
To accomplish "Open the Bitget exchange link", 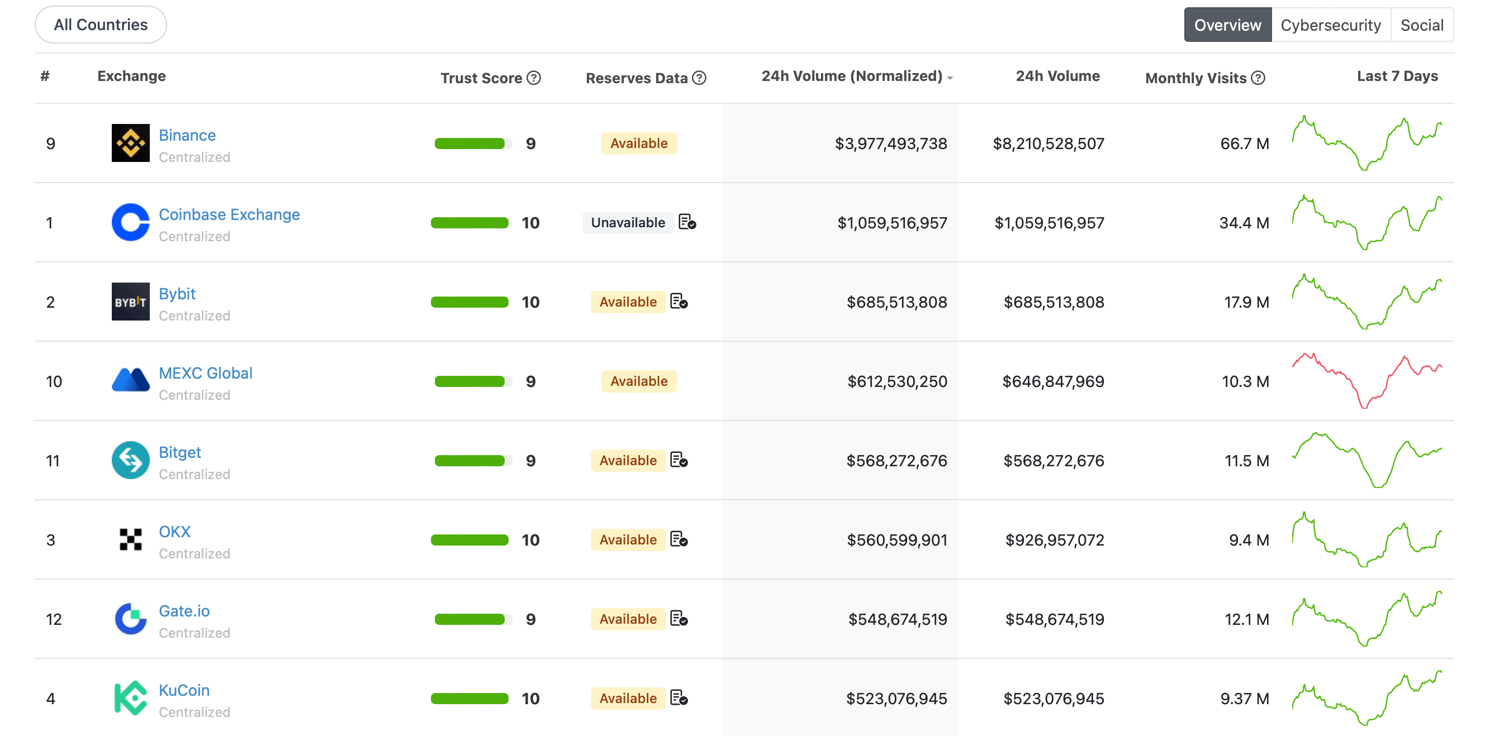I will 180,452.
